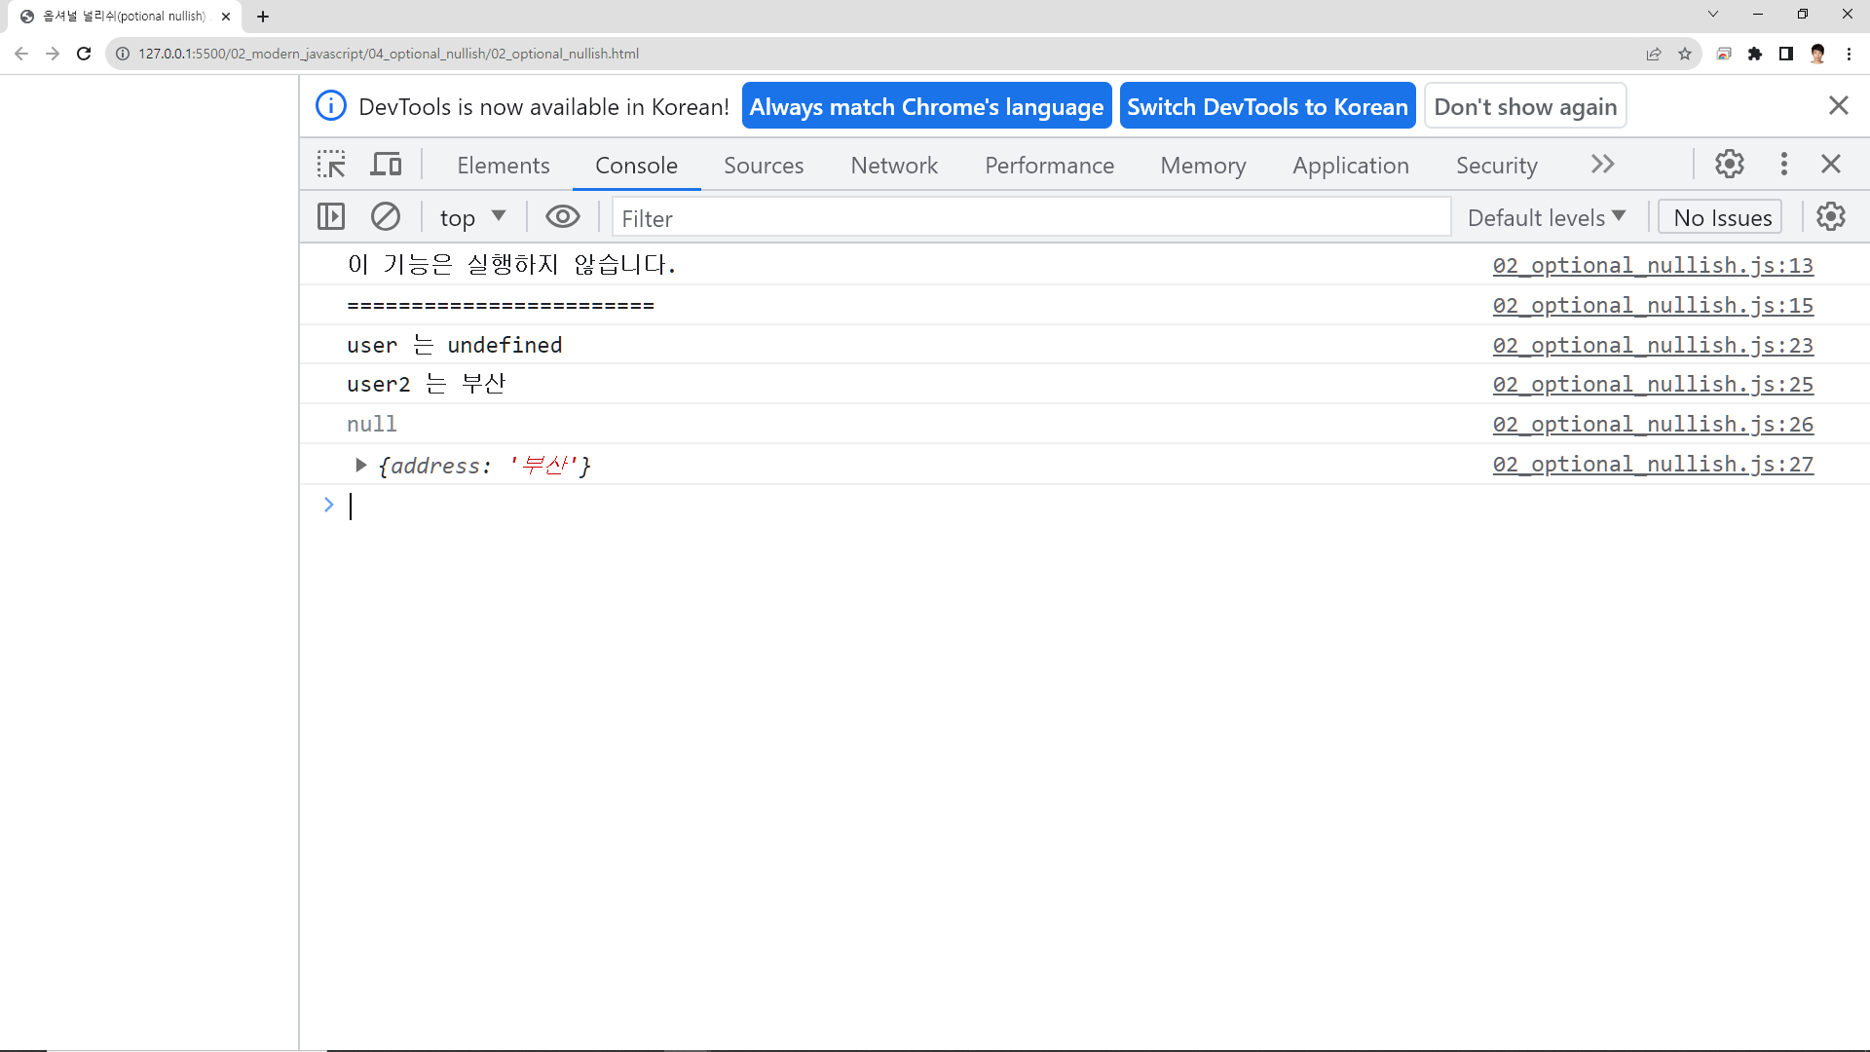The image size is (1870, 1052).
Task: Open the Chrome extensions puzzle icon
Action: pos(1754,54)
